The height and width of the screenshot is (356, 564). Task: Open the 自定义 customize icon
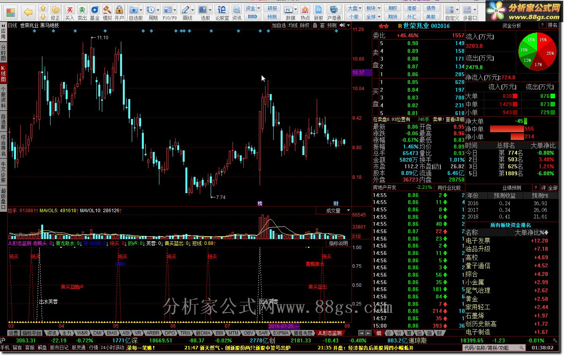click(450, 10)
